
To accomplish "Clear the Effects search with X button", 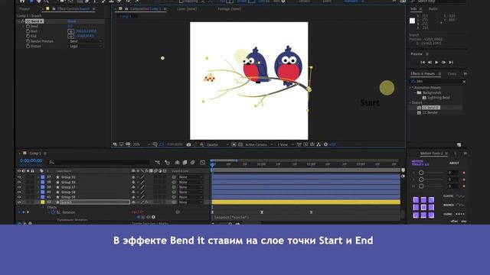I will tap(464, 82).
